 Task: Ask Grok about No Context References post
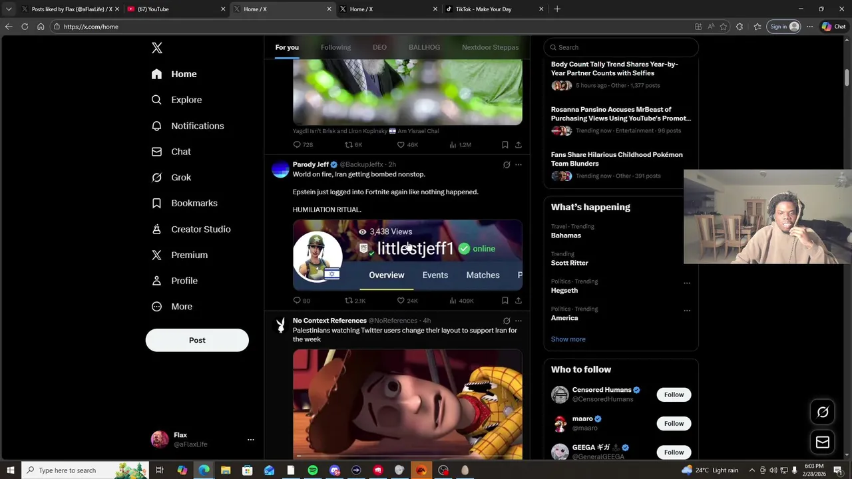507,321
